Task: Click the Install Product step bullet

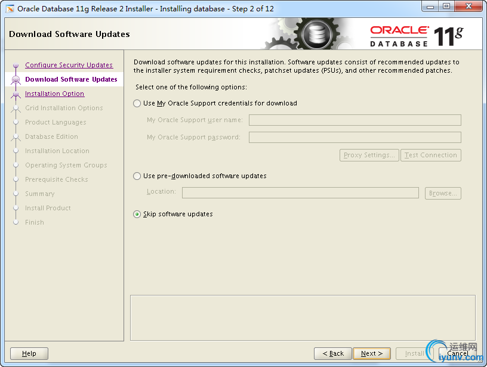Action: click(x=16, y=208)
